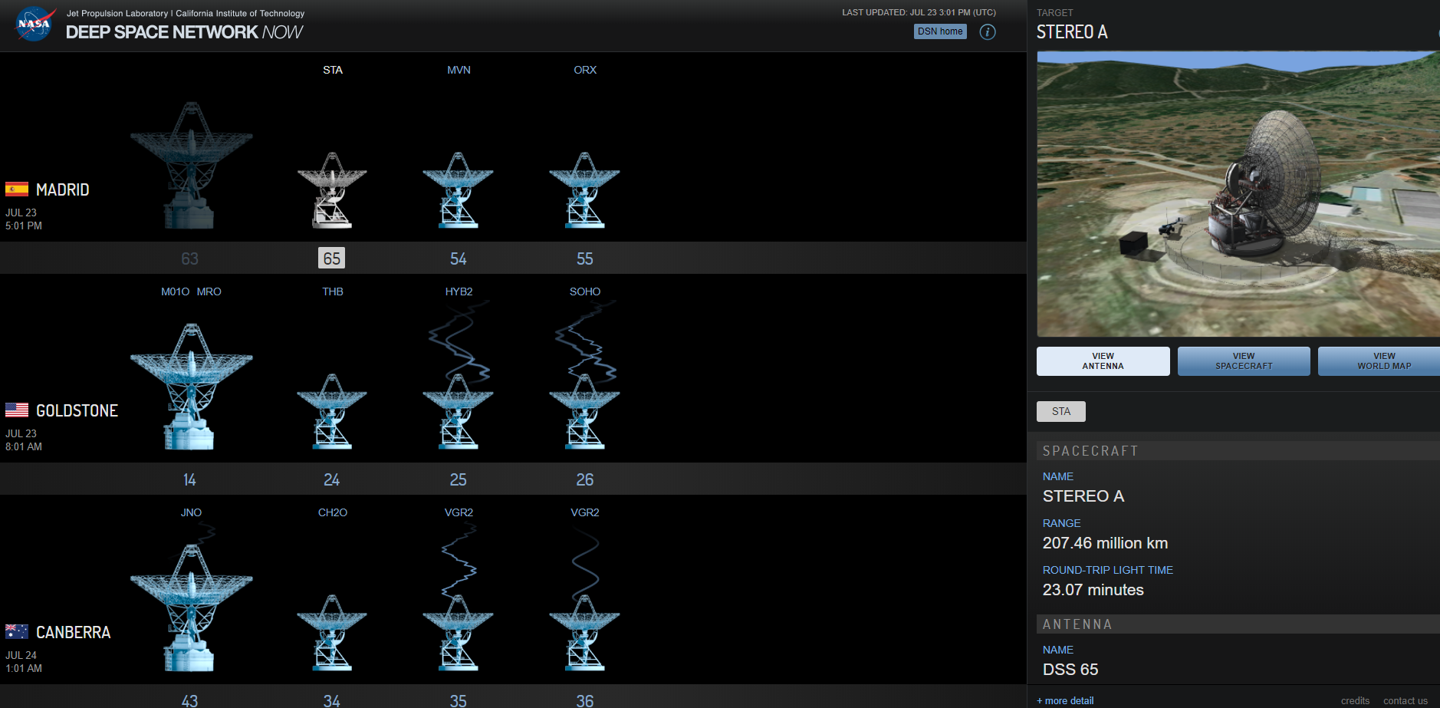Switch to View Antenna tab
This screenshot has height=708, width=1440.
[x=1103, y=361]
